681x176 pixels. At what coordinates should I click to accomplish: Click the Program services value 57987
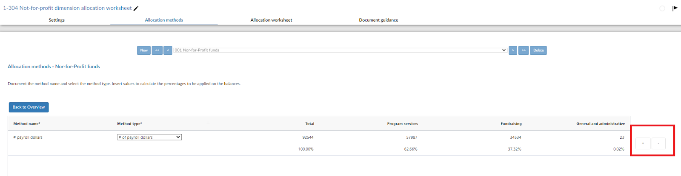click(x=412, y=137)
